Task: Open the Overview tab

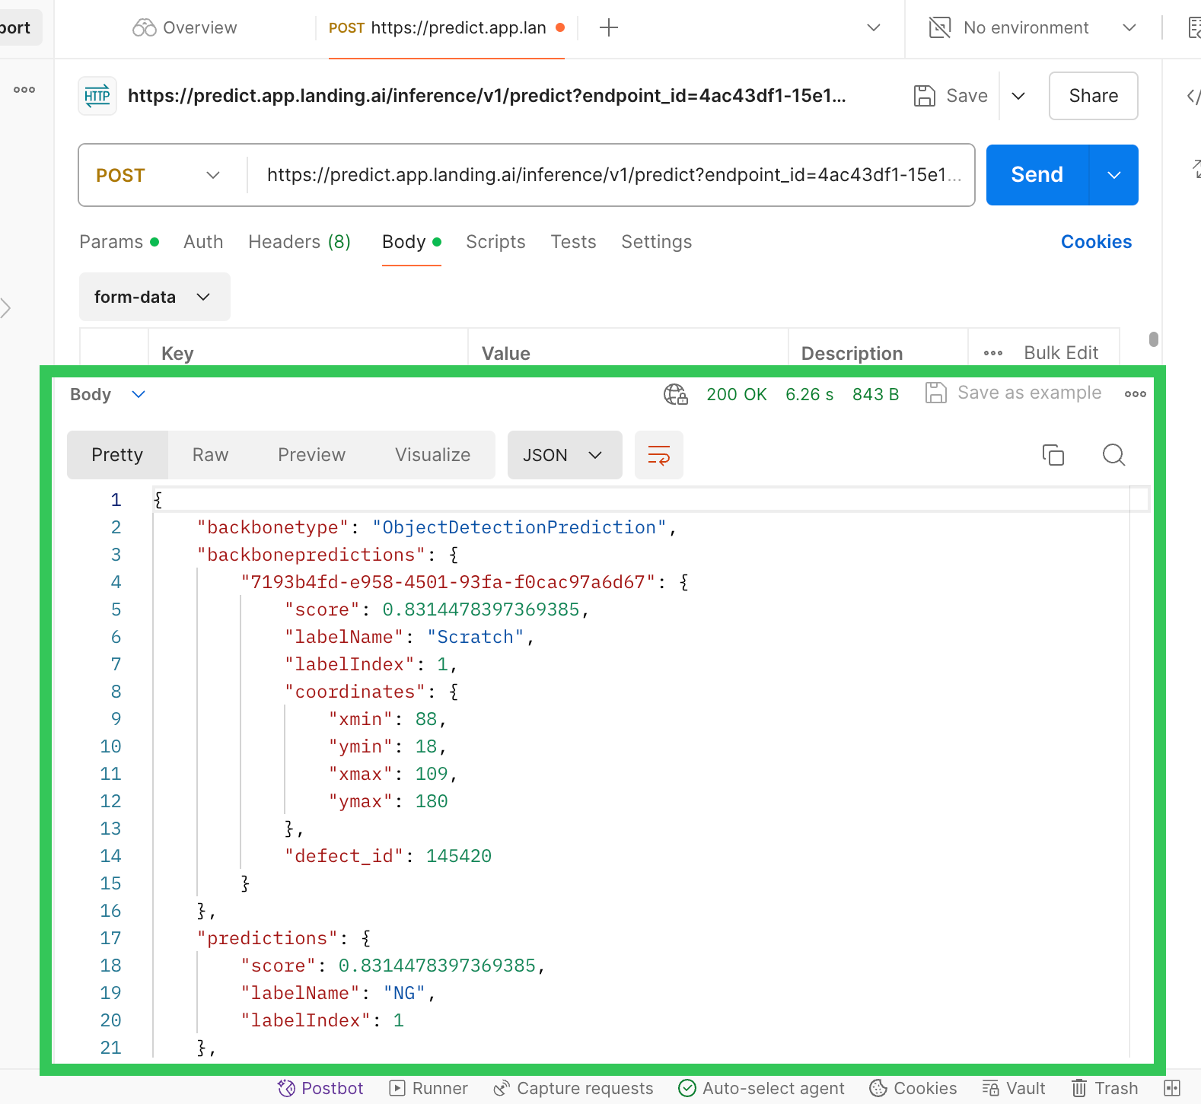Action: 185,28
